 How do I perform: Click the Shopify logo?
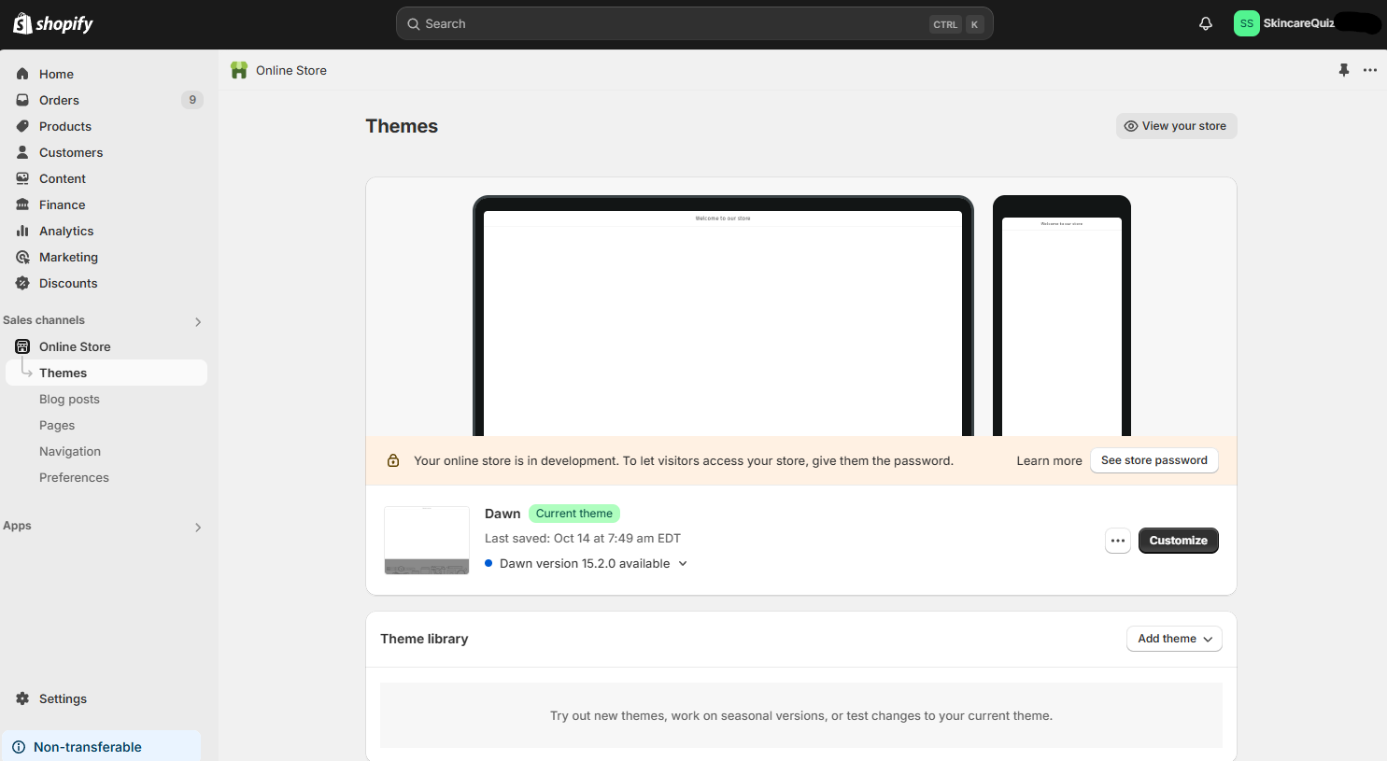coord(53,23)
